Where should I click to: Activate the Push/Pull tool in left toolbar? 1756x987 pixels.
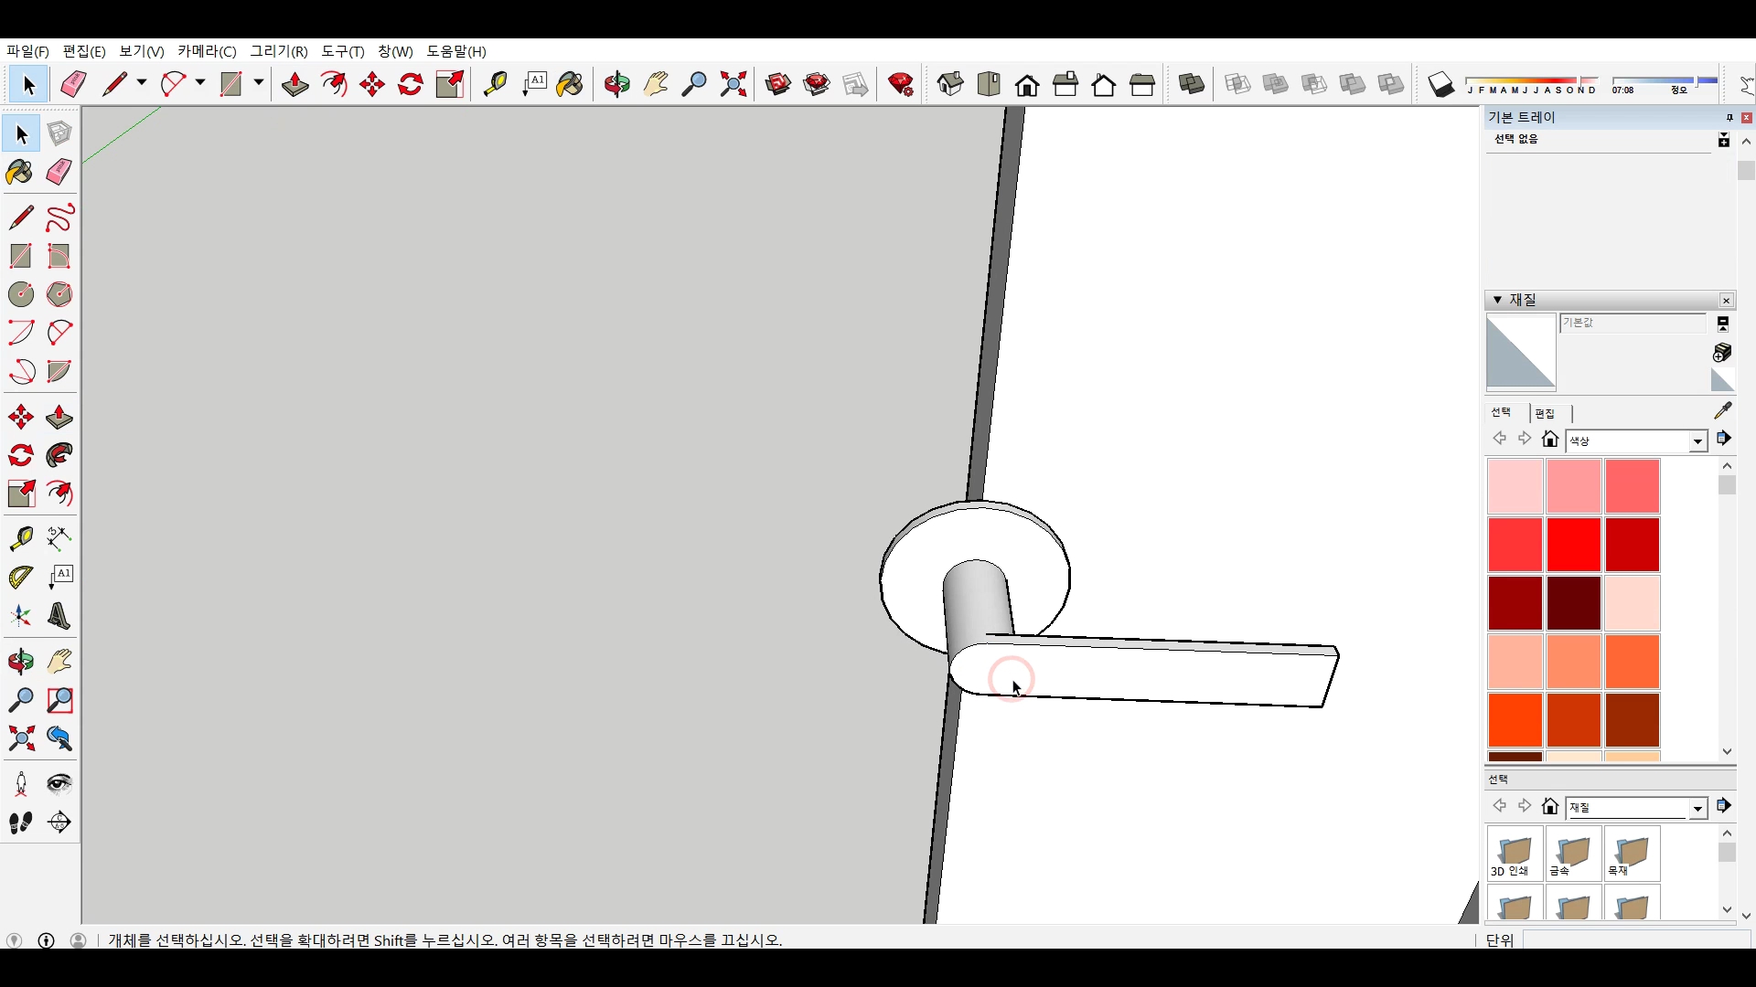pyautogui.click(x=59, y=418)
